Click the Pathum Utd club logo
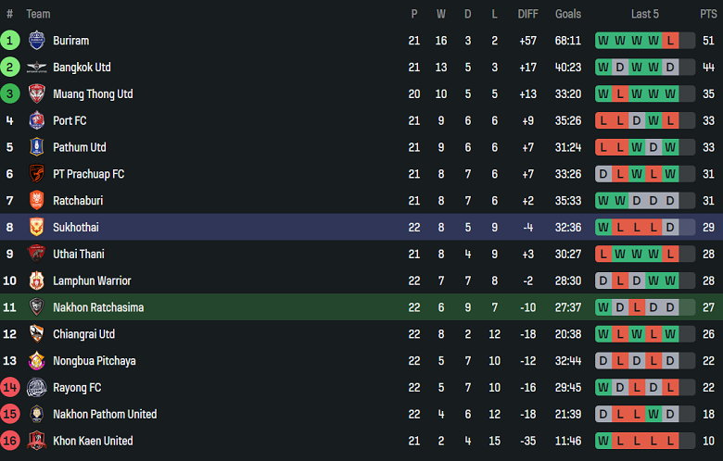This screenshot has height=461, width=723. (36, 147)
